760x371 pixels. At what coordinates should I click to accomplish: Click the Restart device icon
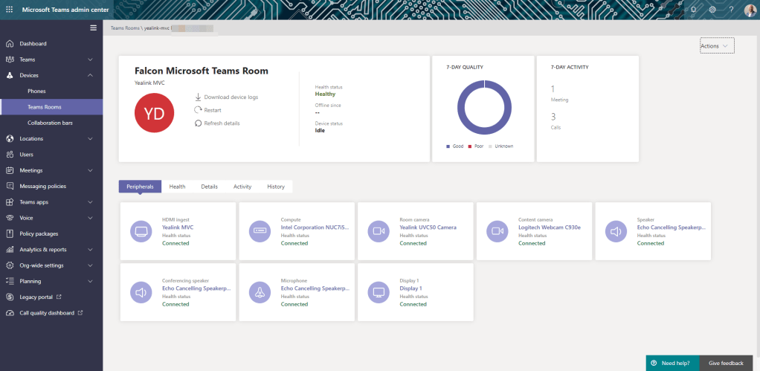point(198,110)
